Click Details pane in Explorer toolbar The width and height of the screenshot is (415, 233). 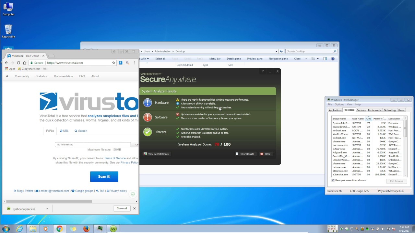[234, 59]
